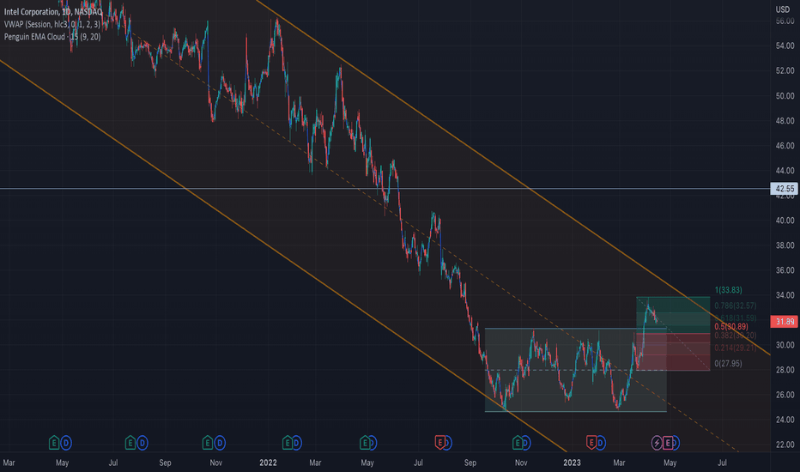Select the Penguin EMA Cloud legend entry
Image resolution: width=800 pixels, height=472 pixels.
point(52,37)
